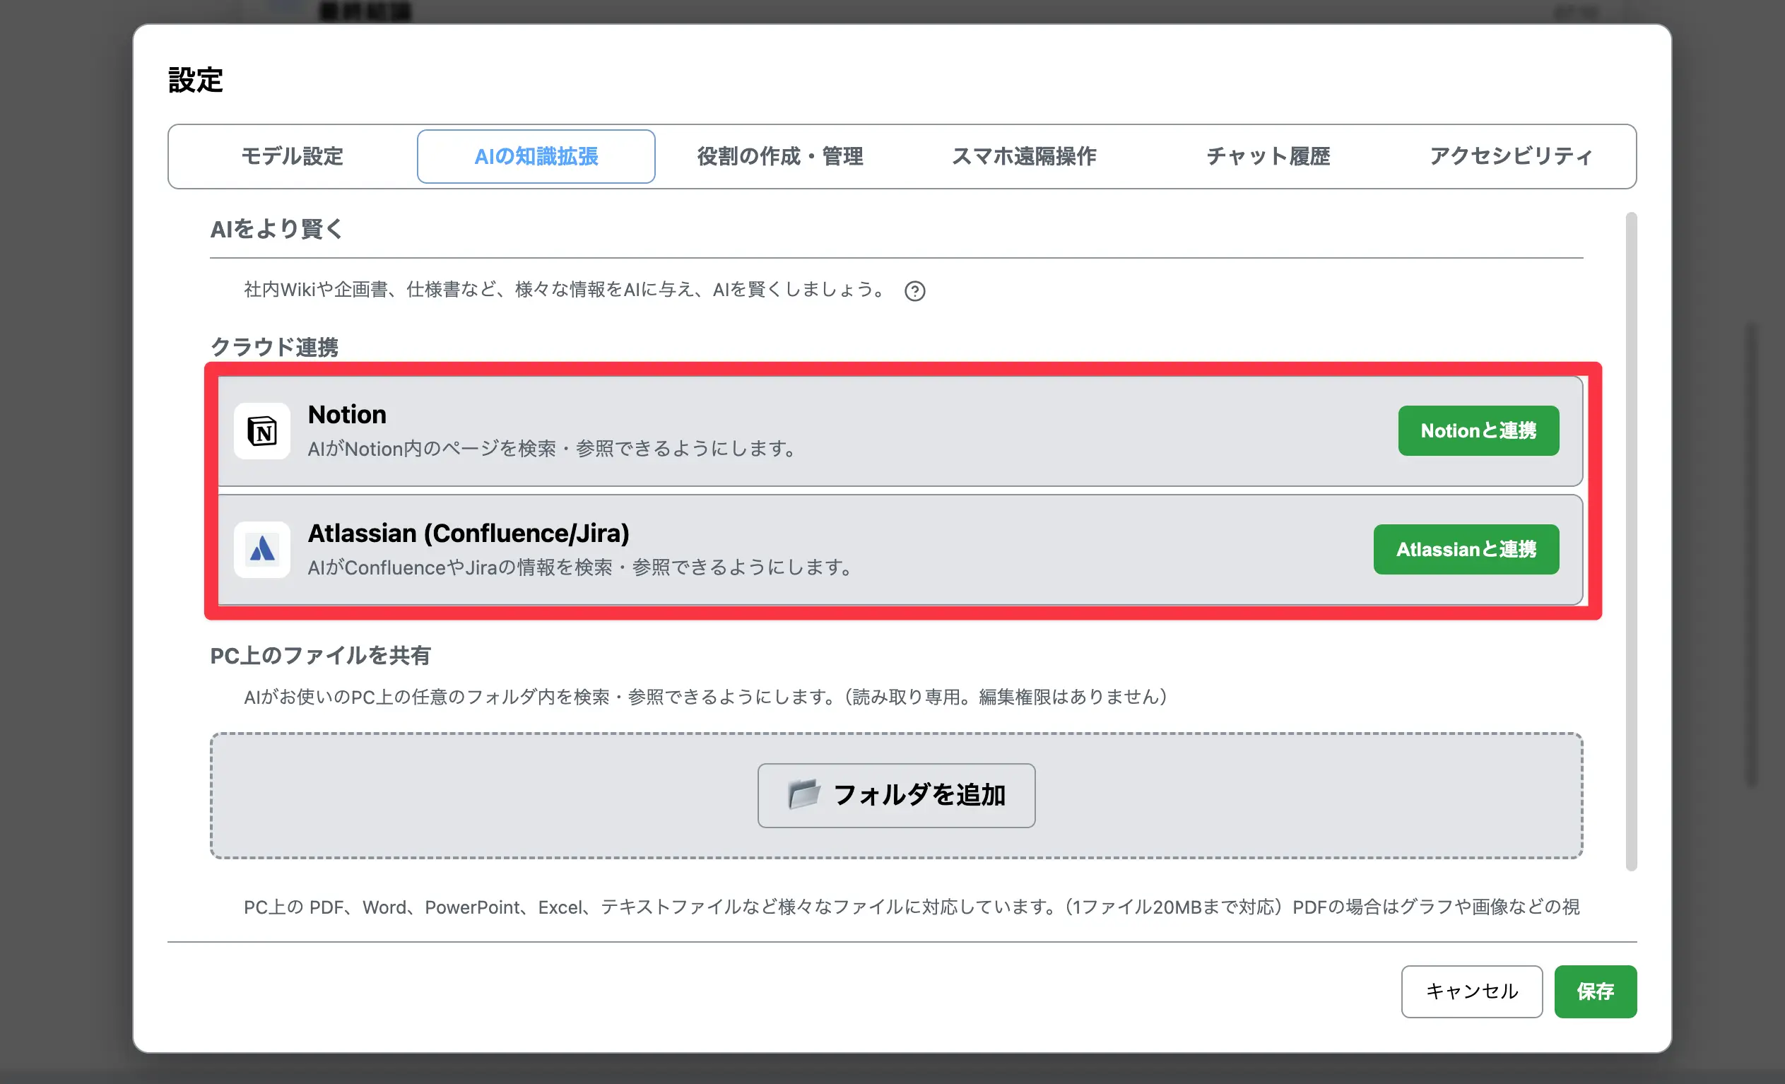Go to the スマホ遠隔操作 tab
Screen dimensions: 1785x1084
point(1024,156)
